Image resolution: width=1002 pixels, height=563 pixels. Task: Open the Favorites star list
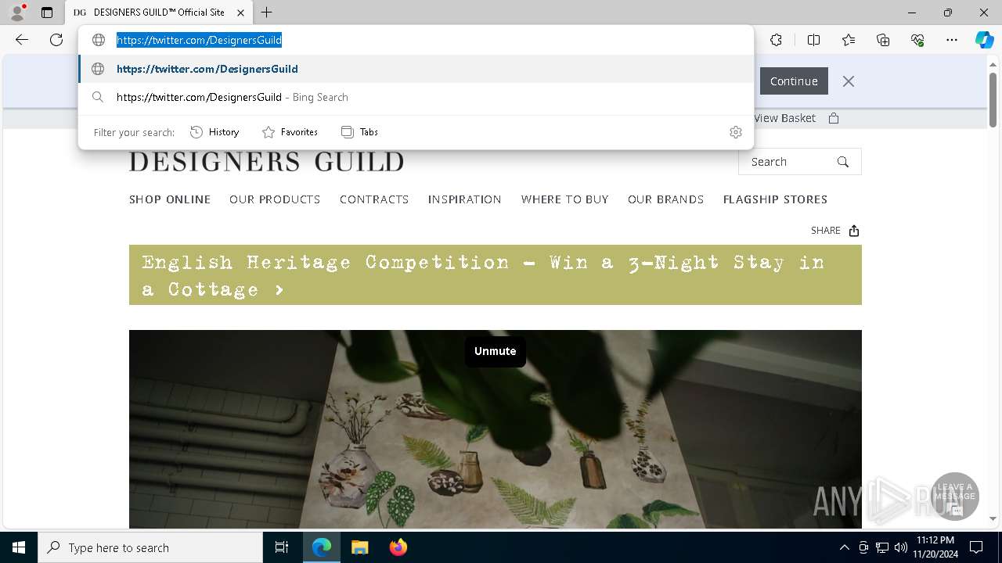pyautogui.click(x=849, y=40)
